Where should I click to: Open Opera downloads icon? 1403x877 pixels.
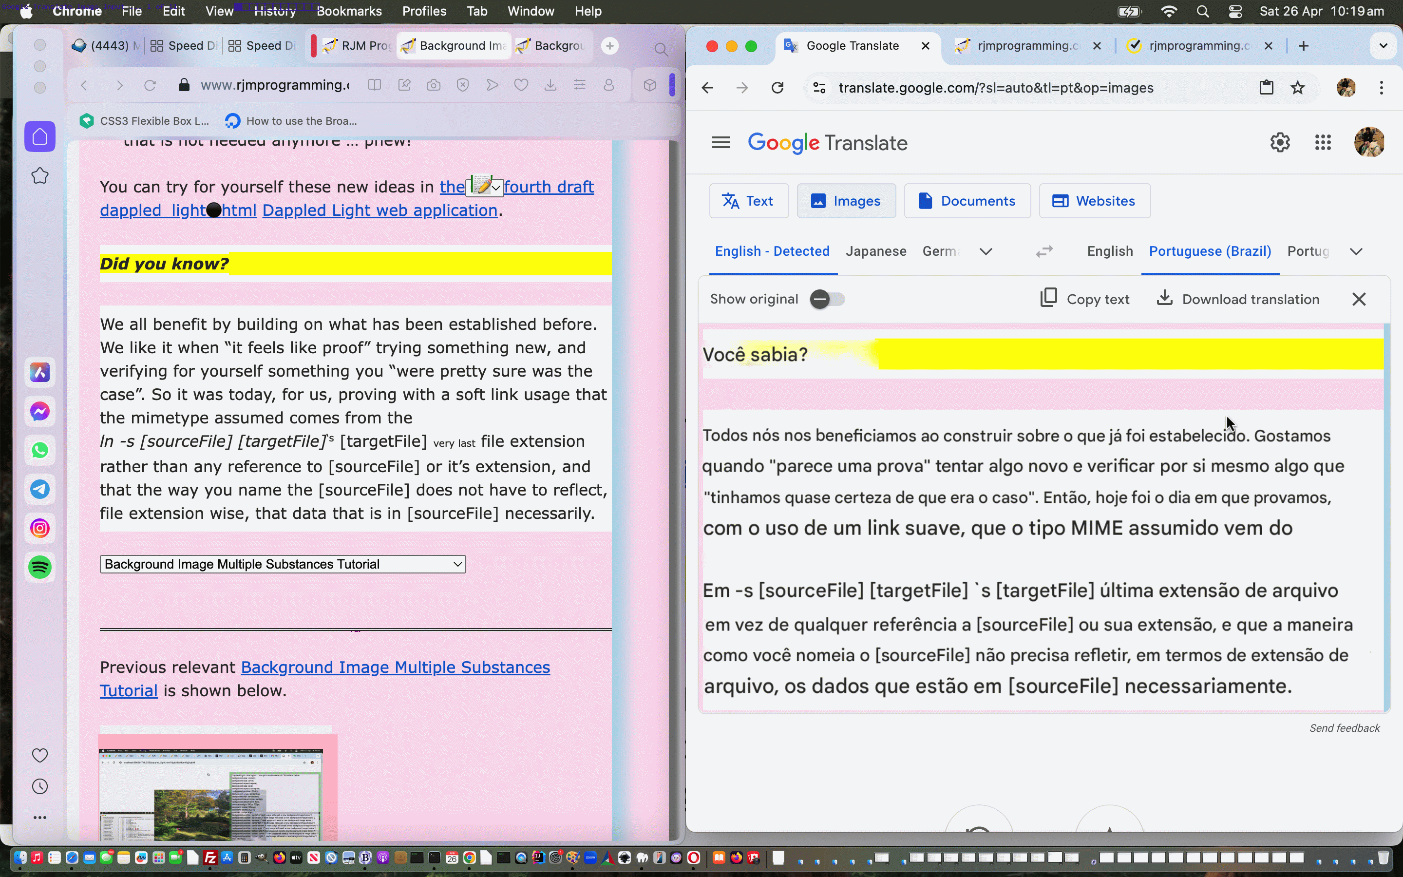tap(550, 85)
